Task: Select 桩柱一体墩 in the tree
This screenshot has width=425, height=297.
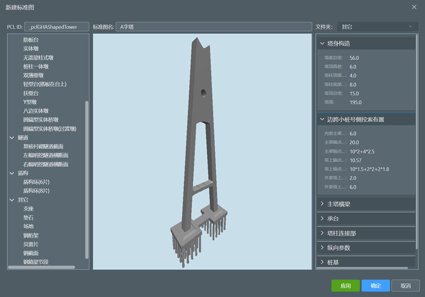Action: (x=36, y=66)
